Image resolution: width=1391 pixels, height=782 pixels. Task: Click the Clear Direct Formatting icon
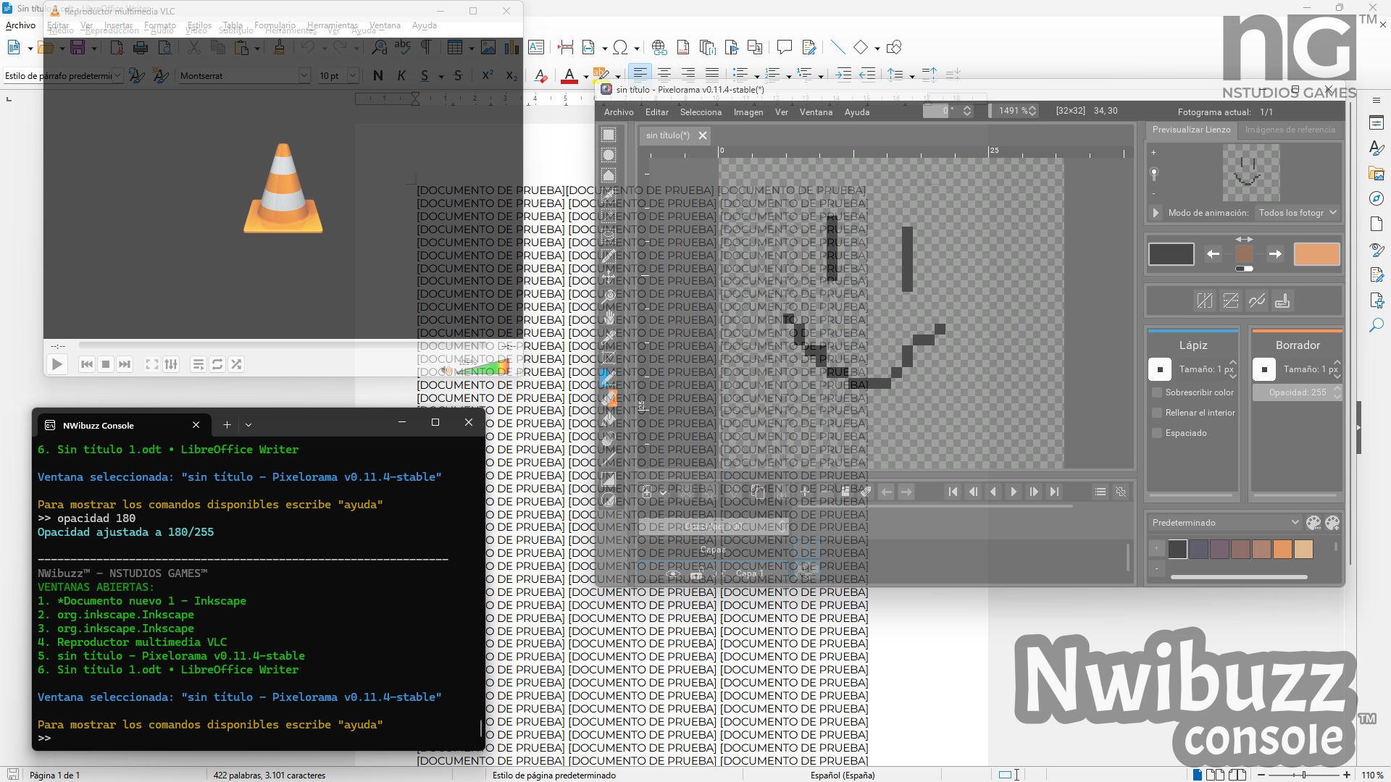point(540,75)
